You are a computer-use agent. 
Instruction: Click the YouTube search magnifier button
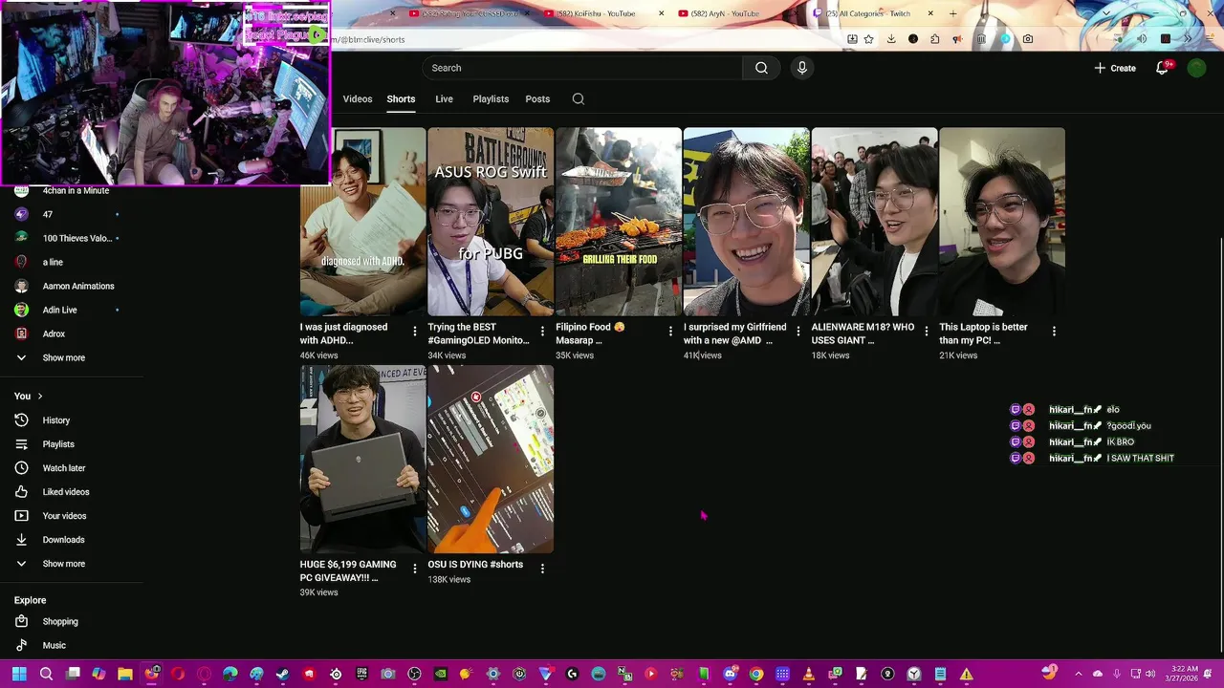point(761,68)
